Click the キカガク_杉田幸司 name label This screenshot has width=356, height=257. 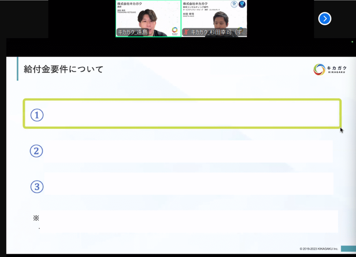pos(218,32)
